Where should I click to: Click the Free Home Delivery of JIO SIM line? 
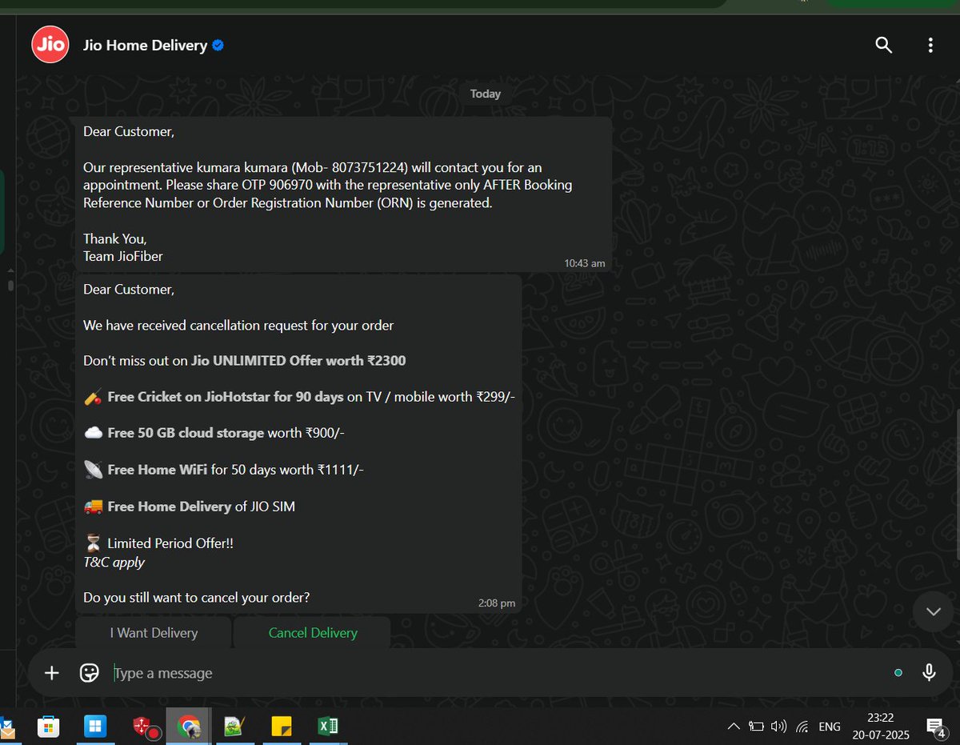189,507
